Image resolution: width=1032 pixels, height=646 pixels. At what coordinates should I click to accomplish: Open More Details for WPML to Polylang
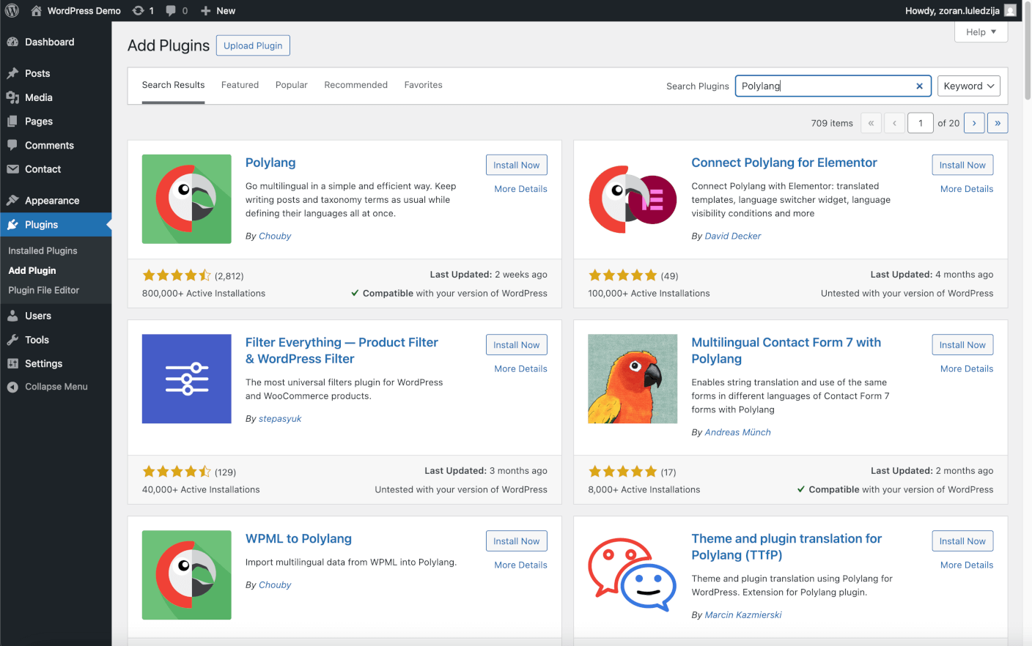520,565
